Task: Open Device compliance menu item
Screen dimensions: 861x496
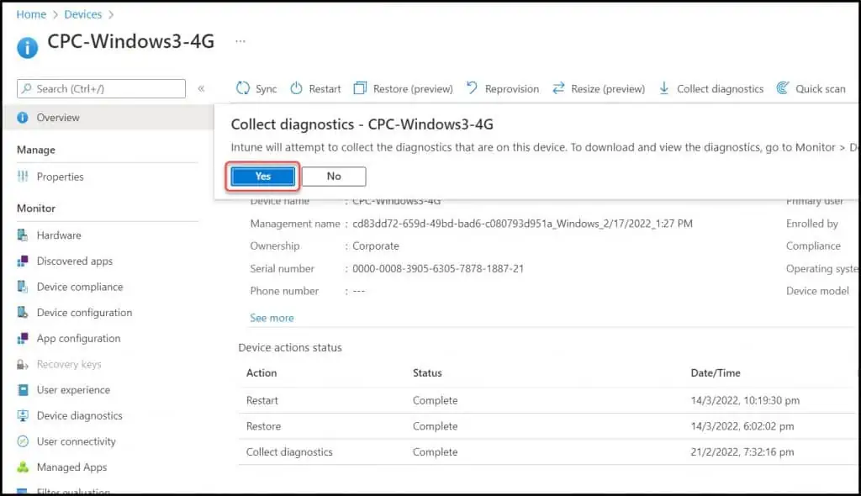Action: 80,287
